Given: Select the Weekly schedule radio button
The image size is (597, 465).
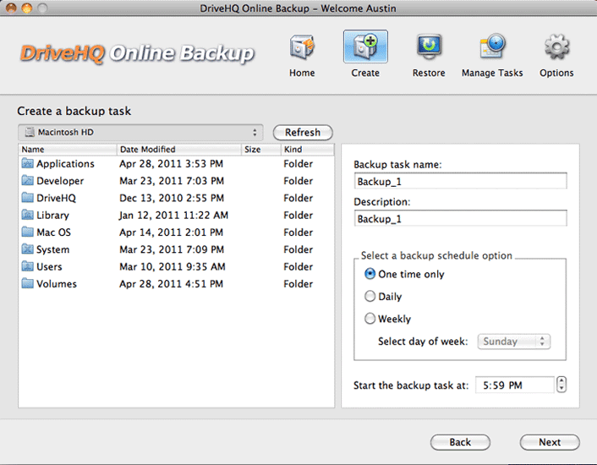Looking at the screenshot, I should click(x=370, y=319).
